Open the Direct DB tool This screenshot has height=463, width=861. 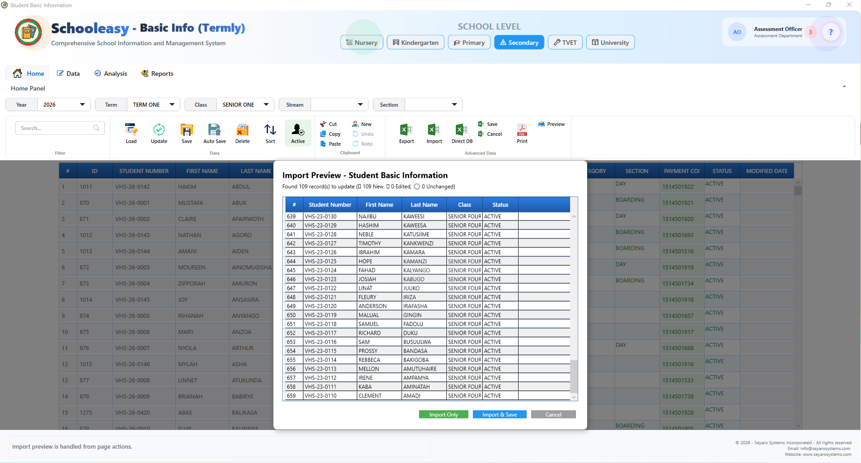[x=462, y=133]
